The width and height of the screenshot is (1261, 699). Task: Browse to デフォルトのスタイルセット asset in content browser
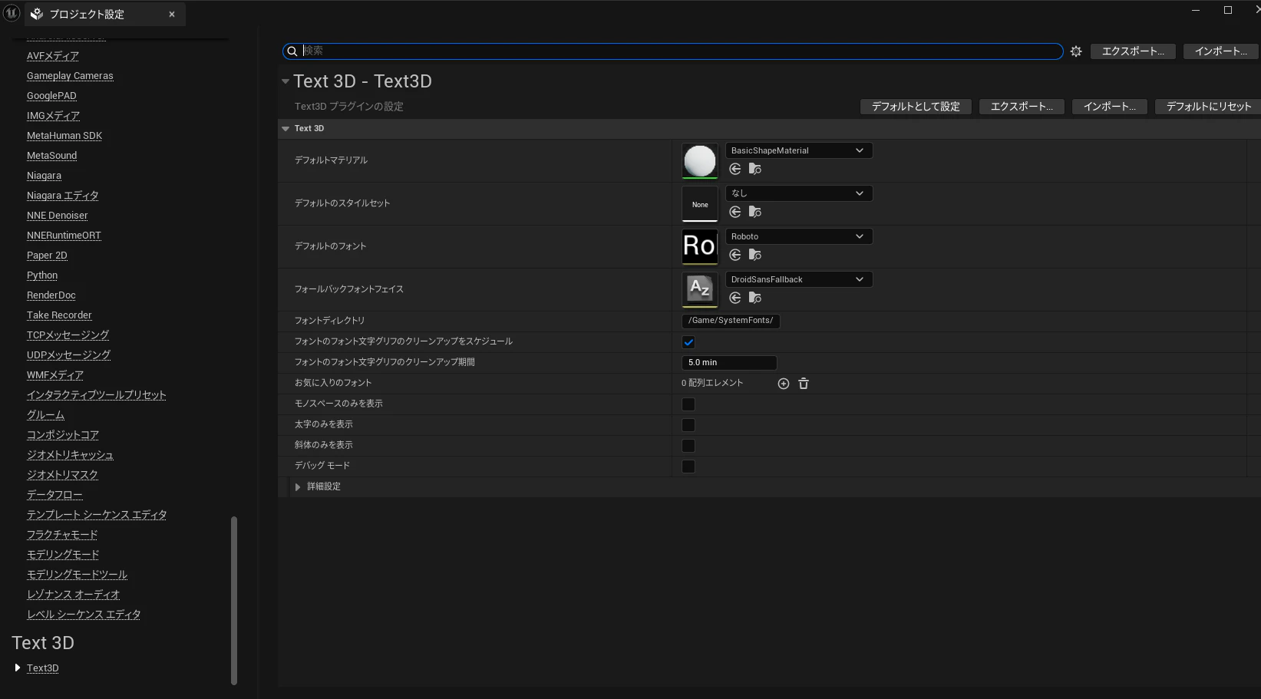[x=755, y=212]
